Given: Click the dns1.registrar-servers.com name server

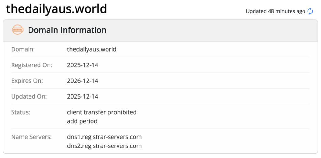Looking at the screenshot, I should [104, 137].
